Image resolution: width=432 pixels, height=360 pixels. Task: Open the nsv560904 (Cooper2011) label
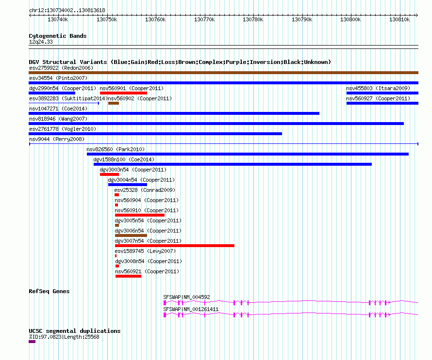click(x=147, y=200)
